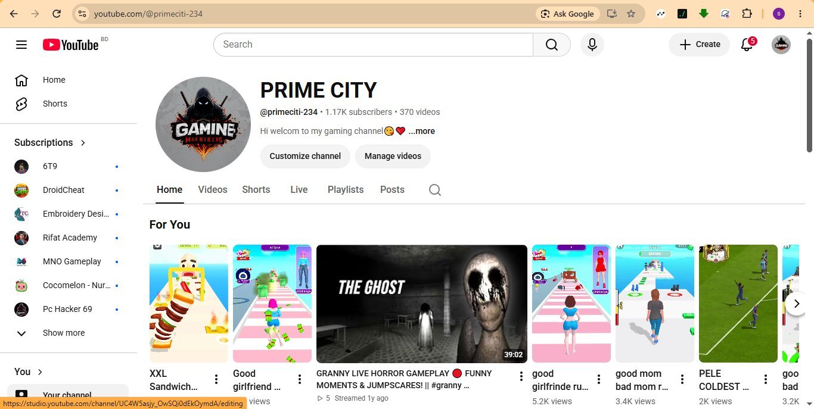Click the Home sidebar icon
Screen dimensions: 814x409
point(21,80)
